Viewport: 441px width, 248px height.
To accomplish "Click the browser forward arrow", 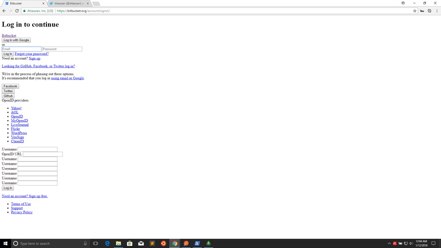I will pyautogui.click(x=11, y=11).
